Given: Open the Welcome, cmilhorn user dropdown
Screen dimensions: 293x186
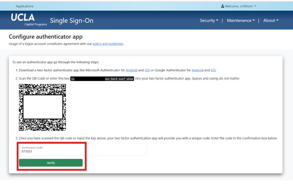Looking at the screenshot, I should pos(239,6).
